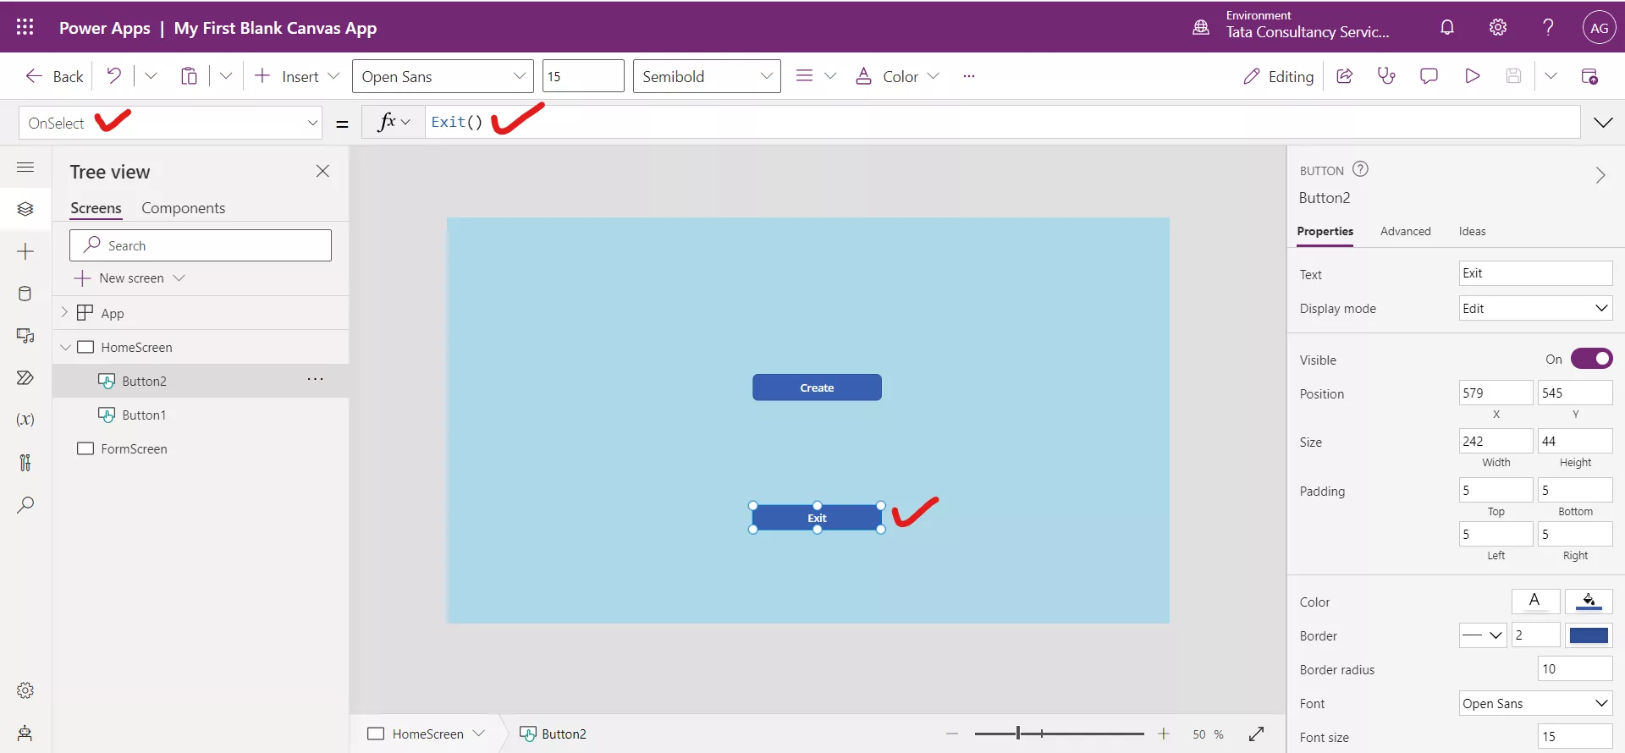Select the Properties tab
The image size is (1625, 753).
point(1325,231)
